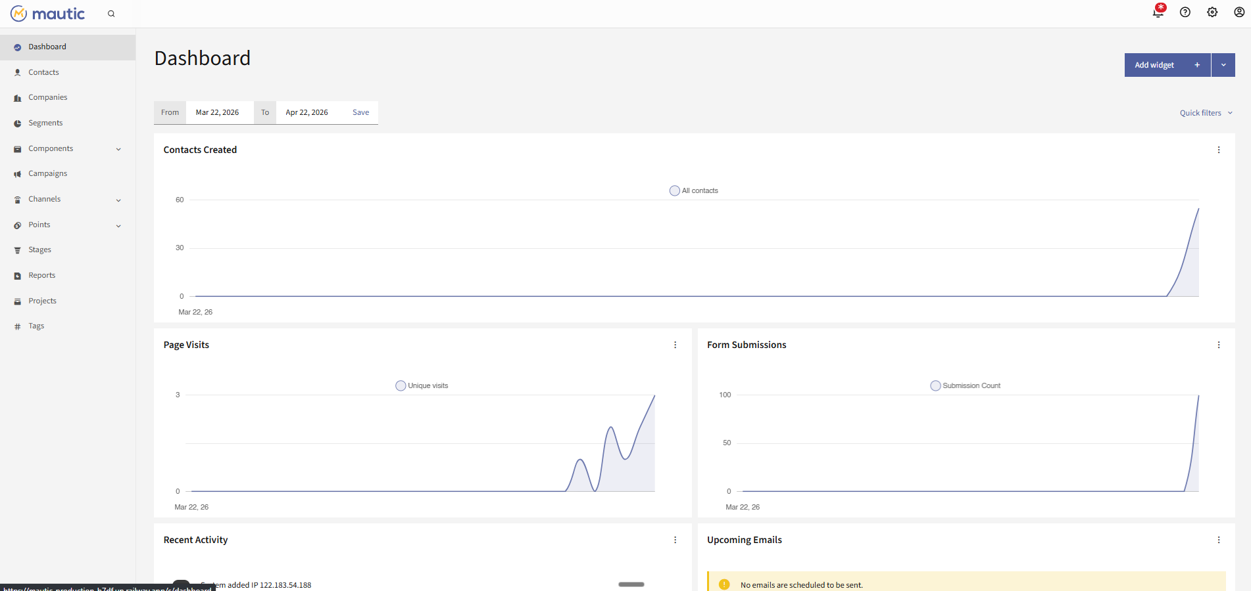Open the Quick filters dropdown
The width and height of the screenshot is (1251, 591).
1204,112
